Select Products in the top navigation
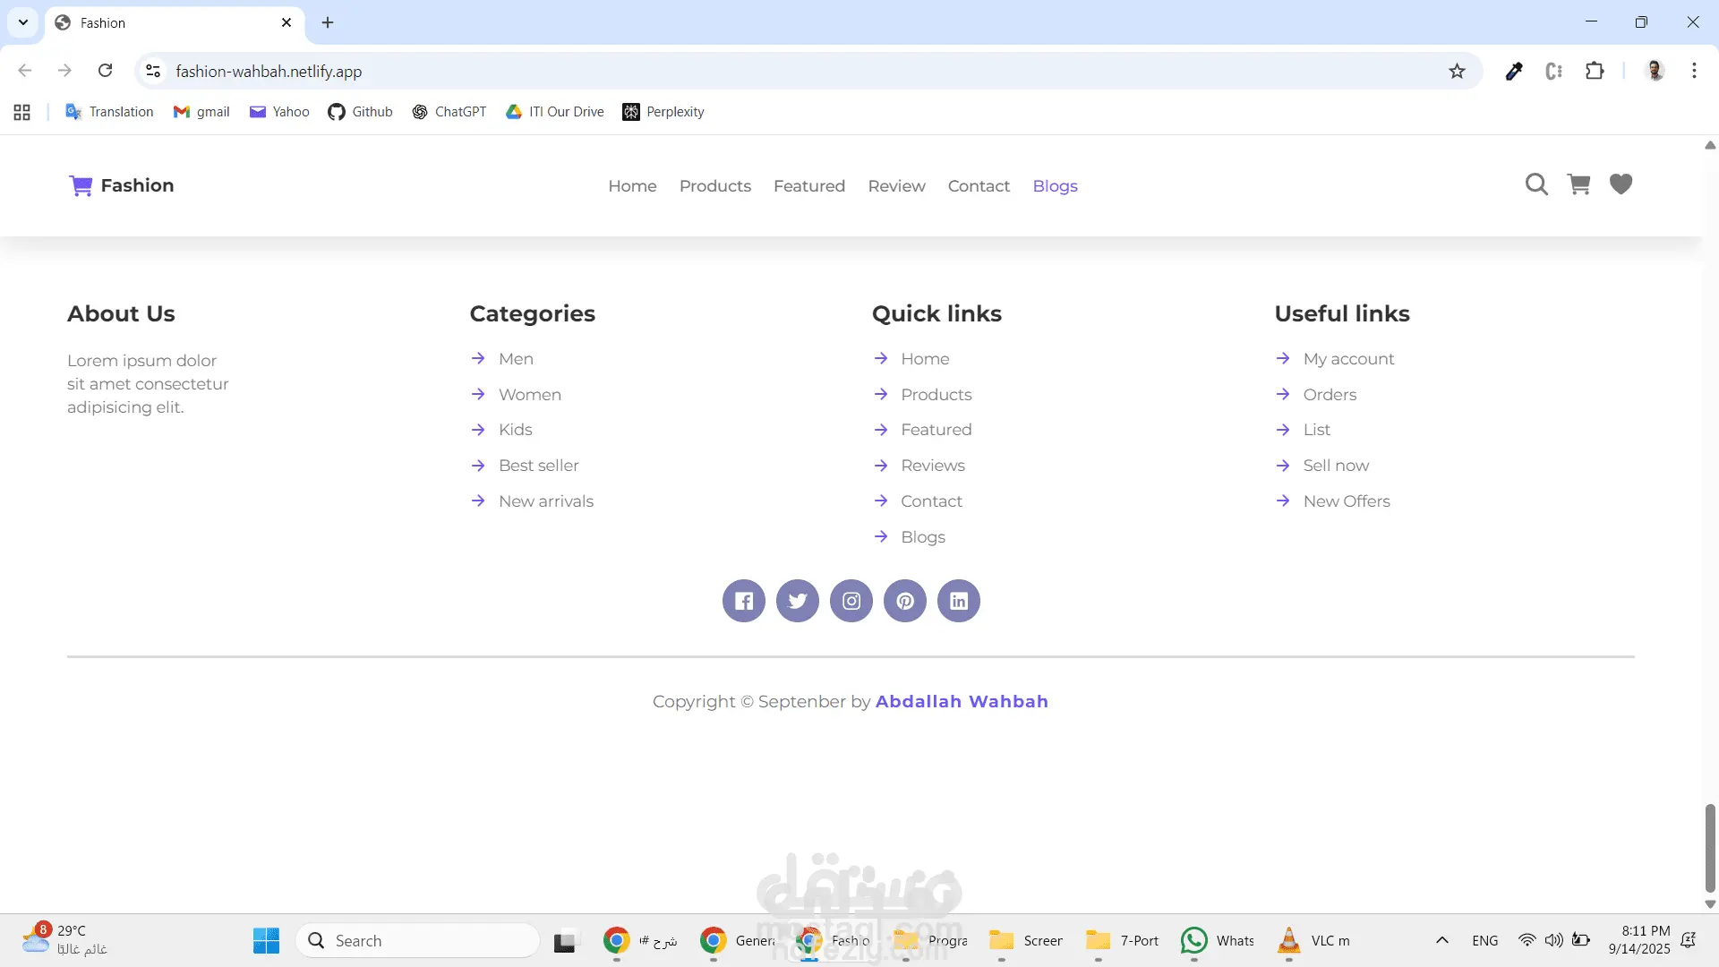The width and height of the screenshot is (1719, 967). coord(714,186)
